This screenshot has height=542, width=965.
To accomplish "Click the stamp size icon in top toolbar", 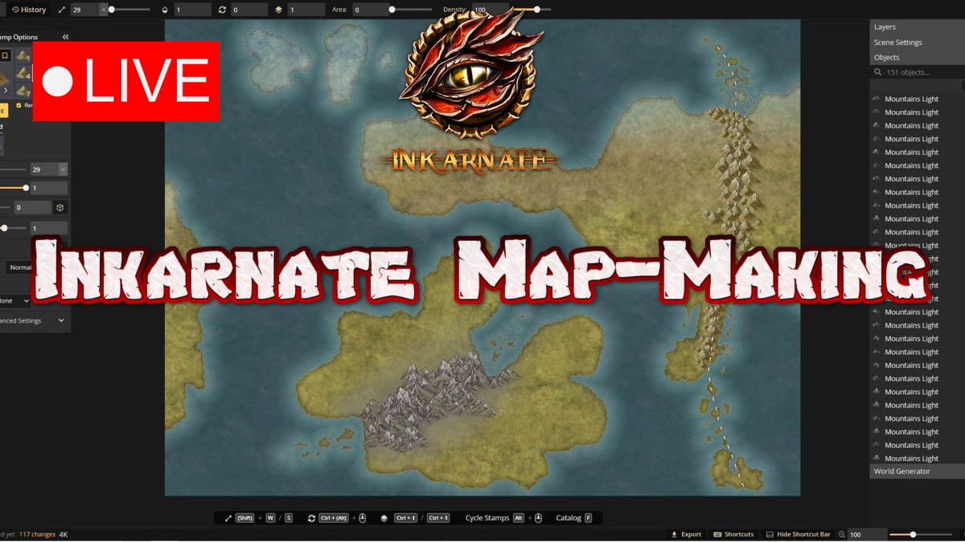I will 61,10.
